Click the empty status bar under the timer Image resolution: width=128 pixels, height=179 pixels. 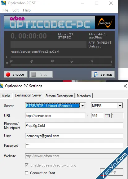(48, 44)
